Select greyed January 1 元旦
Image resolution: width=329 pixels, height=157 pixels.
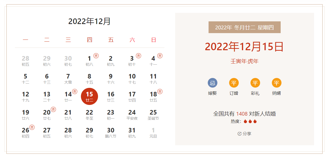coord(153,133)
